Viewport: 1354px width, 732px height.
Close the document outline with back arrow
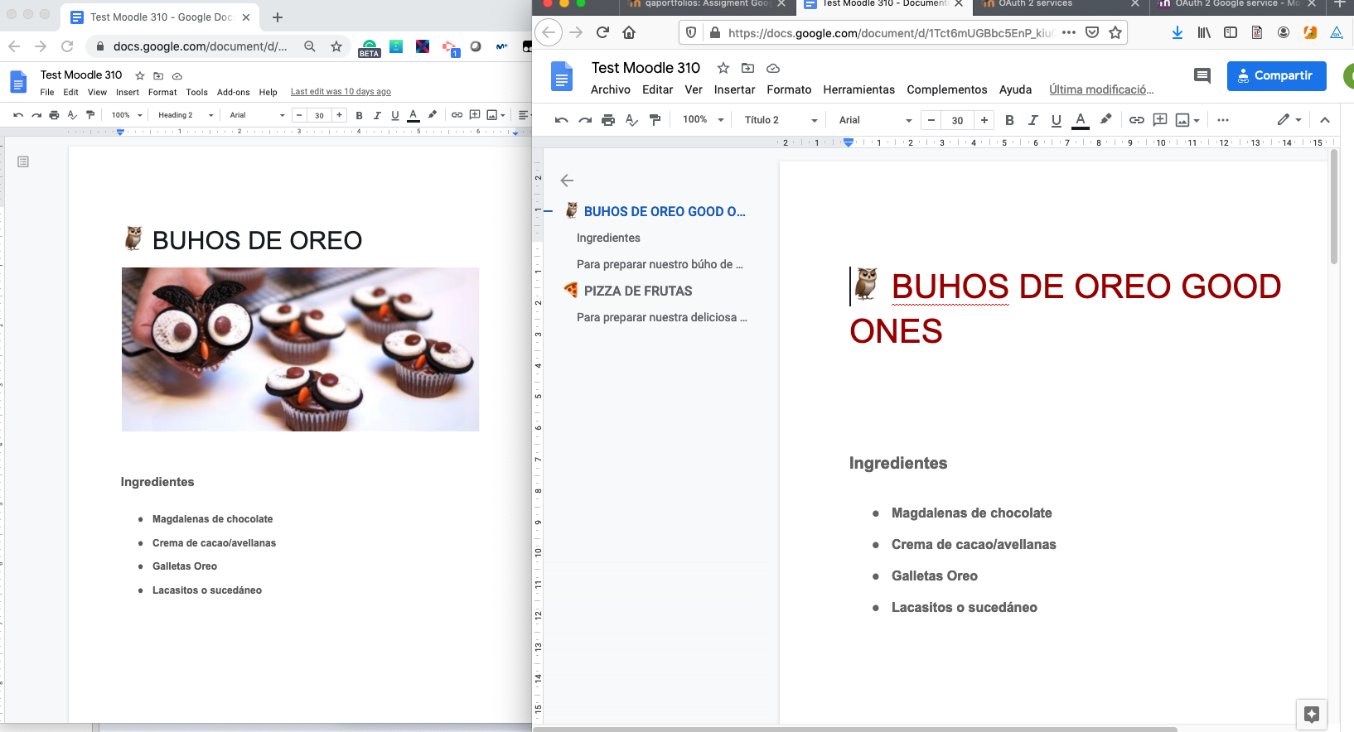click(x=567, y=181)
